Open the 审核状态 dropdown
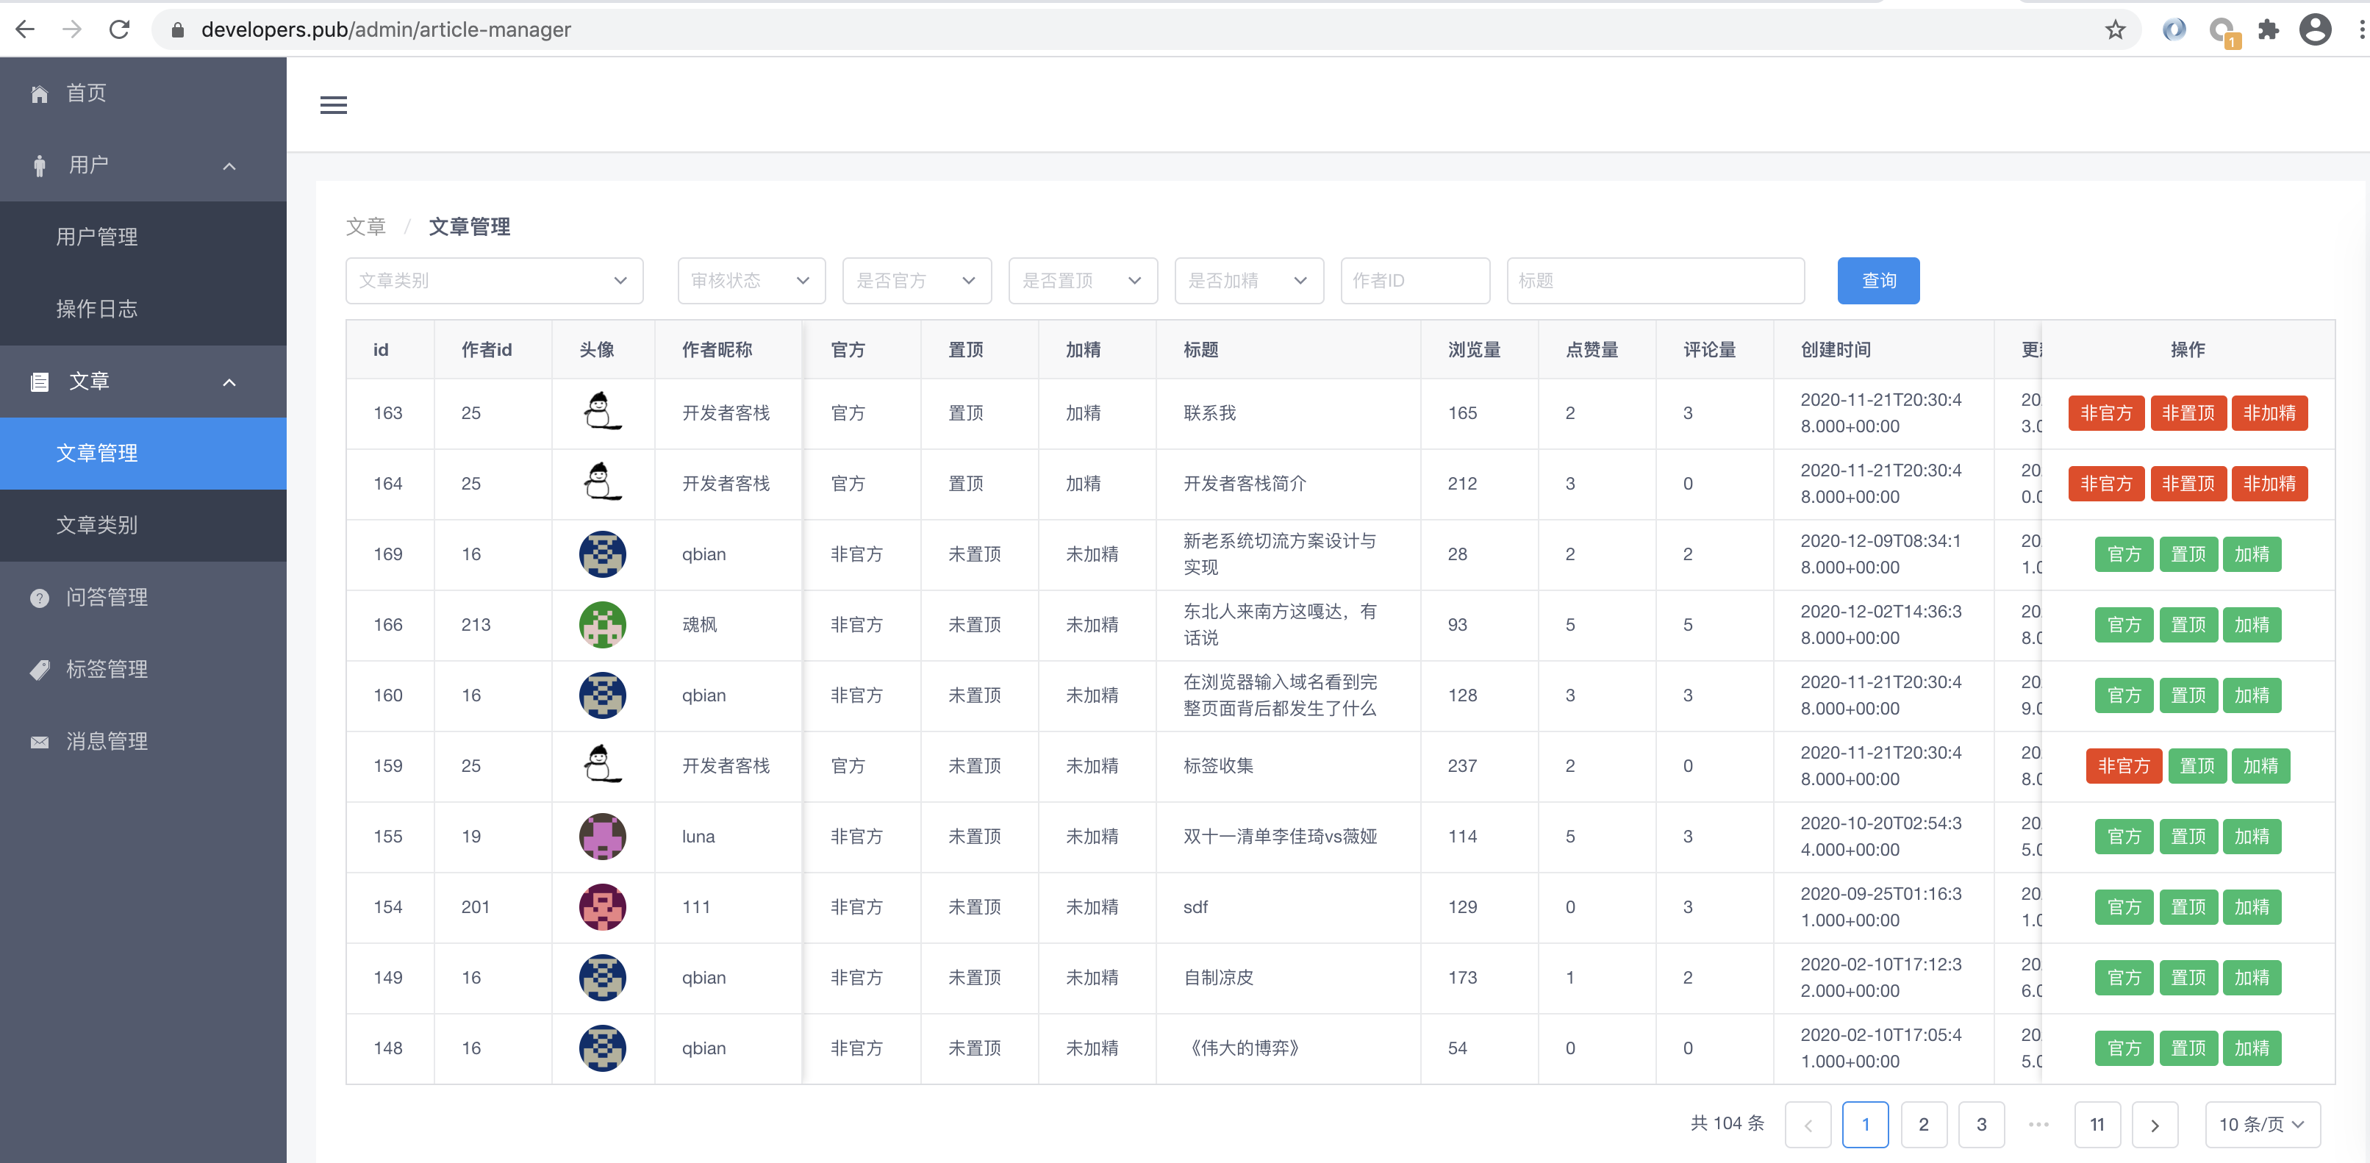This screenshot has width=2370, height=1163. (751, 281)
